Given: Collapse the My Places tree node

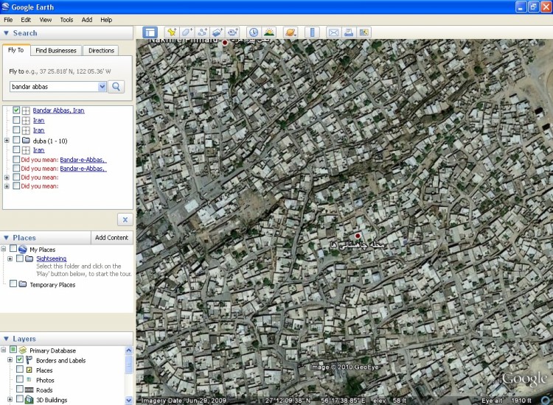Looking at the screenshot, I should (x=4, y=249).
